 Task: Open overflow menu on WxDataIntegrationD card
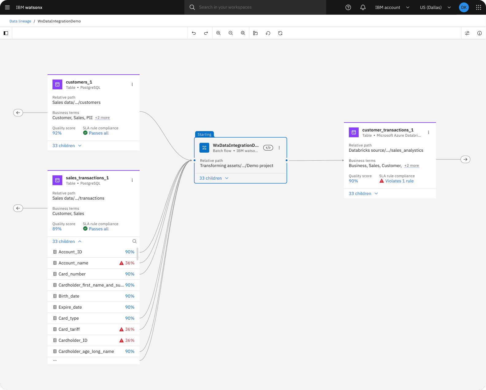(x=279, y=148)
